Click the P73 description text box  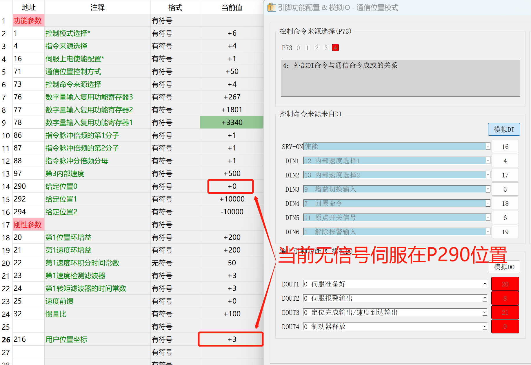click(400, 78)
